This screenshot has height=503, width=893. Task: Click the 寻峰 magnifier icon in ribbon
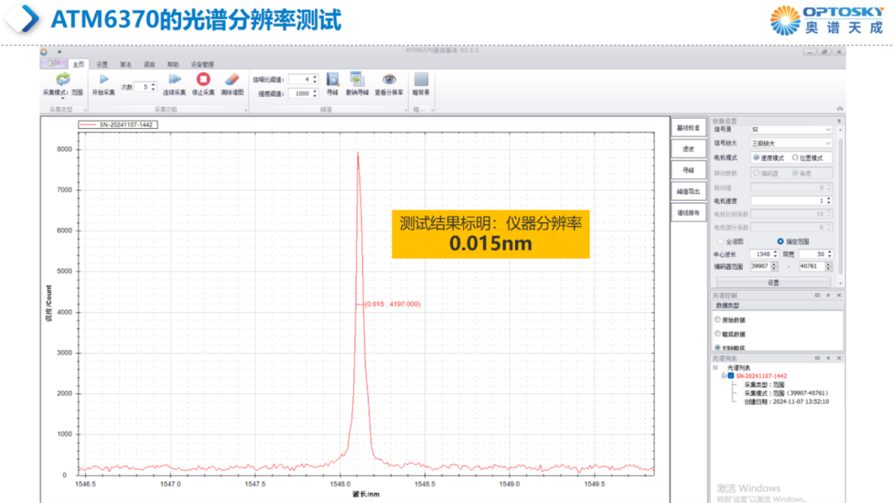(332, 79)
